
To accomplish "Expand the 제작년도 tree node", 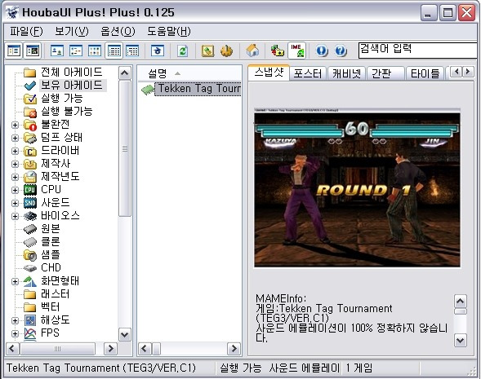I will pyautogui.click(x=15, y=177).
